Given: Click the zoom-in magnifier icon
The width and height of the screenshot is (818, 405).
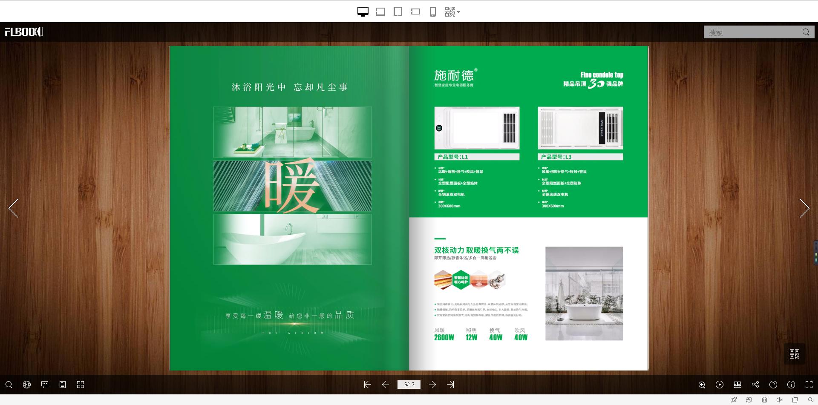Looking at the screenshot, I should click(702, 385).
